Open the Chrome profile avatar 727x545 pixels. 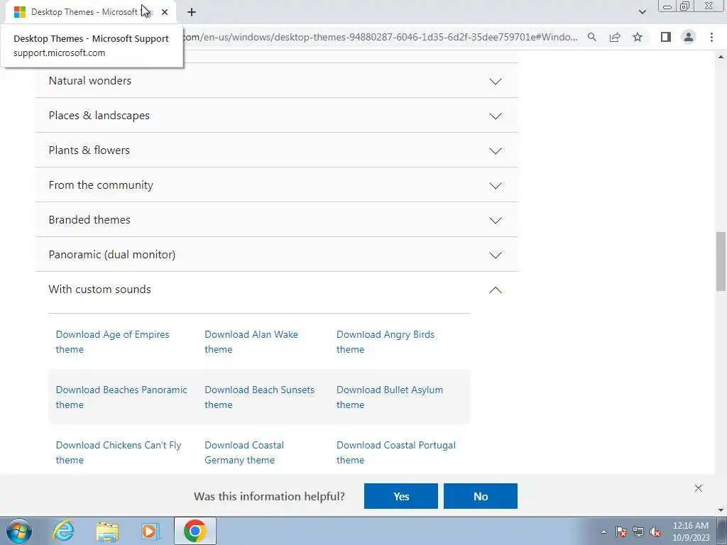[689, 37]
